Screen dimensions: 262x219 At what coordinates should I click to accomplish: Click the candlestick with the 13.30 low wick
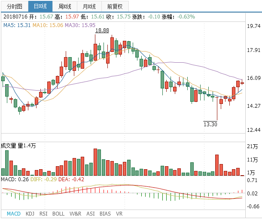click(x=217, y=109)
